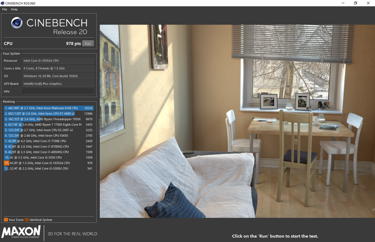Image resolution: width=375 pixels, height=242 pixels.
Task: Click the Cinebench app icon in title bar
Action: [x=3, y=3]
